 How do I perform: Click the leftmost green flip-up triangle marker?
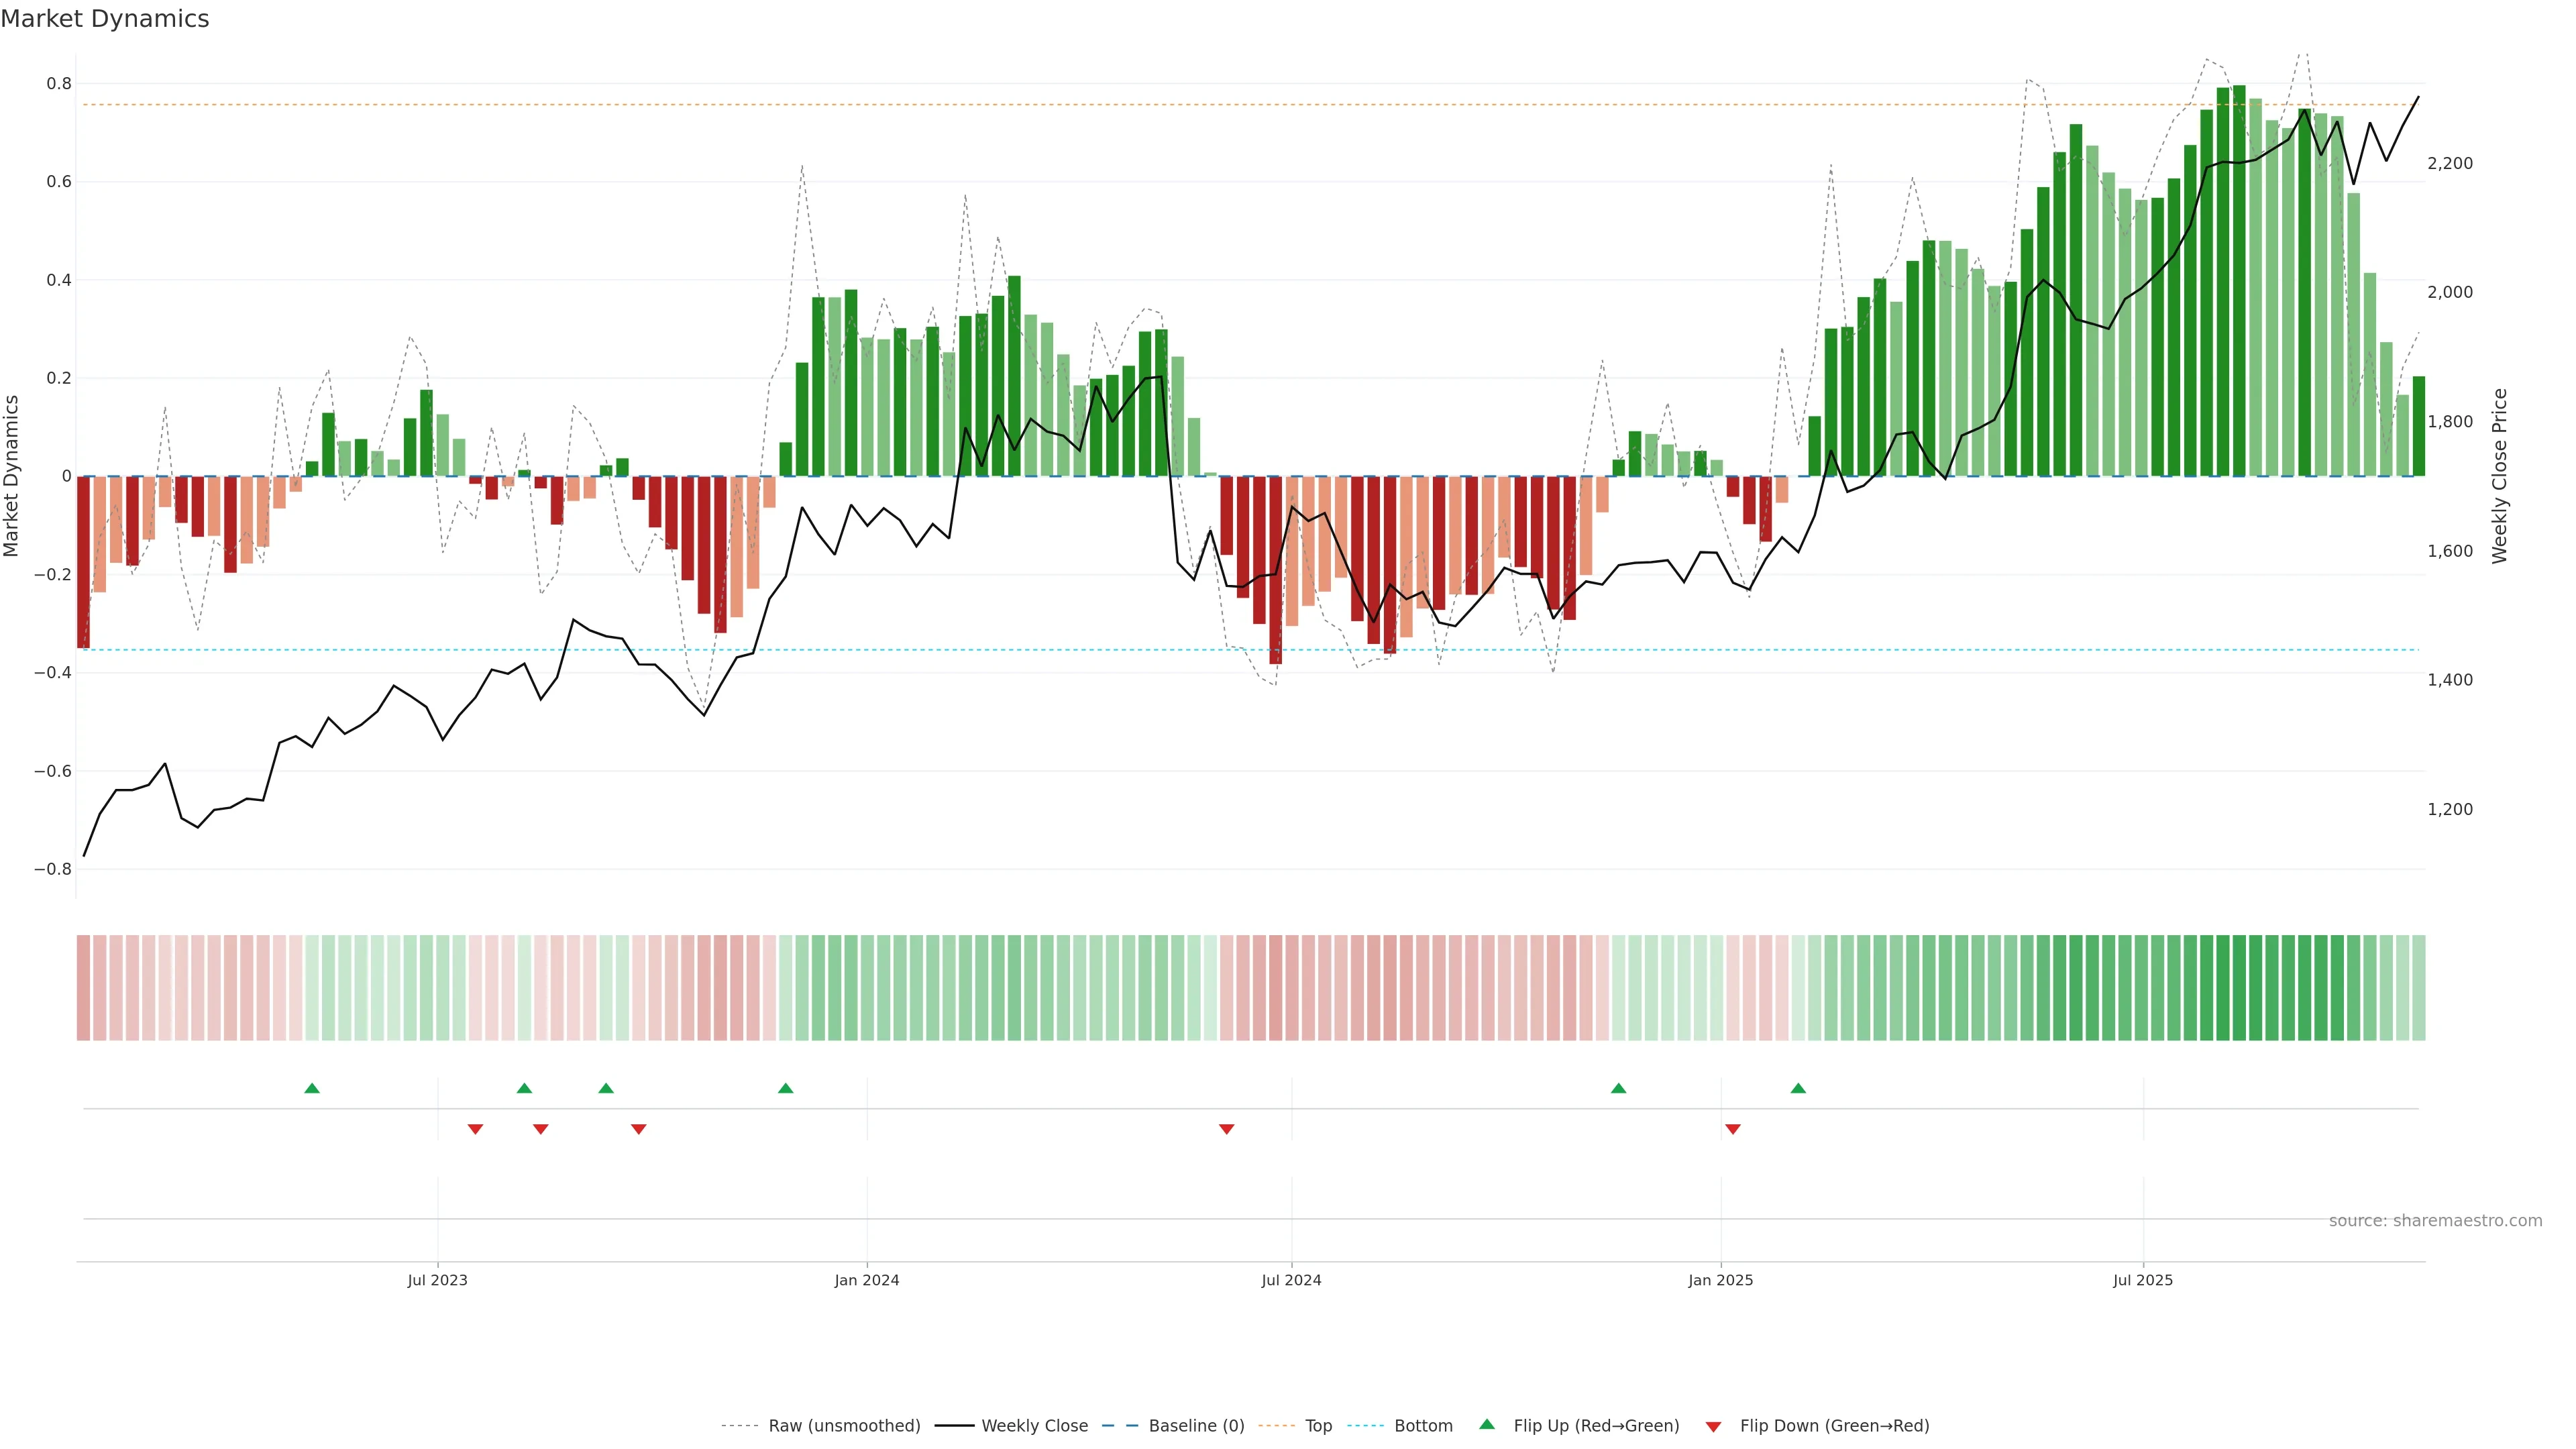coord(312,1088)
